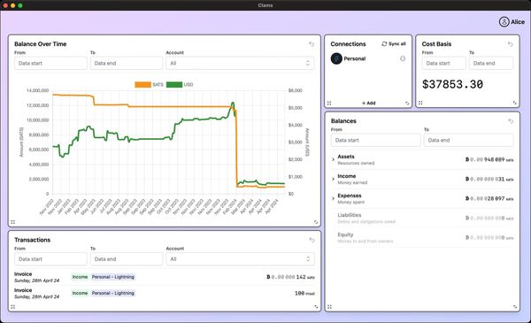This screenshot has height=323, width=531.
Task: Click the Personal connection logo icon
Action: (336, 58)
